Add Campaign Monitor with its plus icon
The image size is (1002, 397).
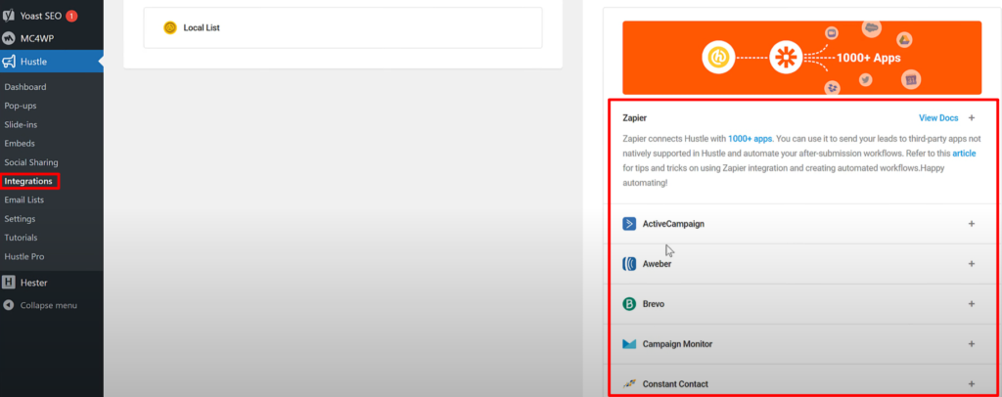pyautogui.click(x=972, y=344)
